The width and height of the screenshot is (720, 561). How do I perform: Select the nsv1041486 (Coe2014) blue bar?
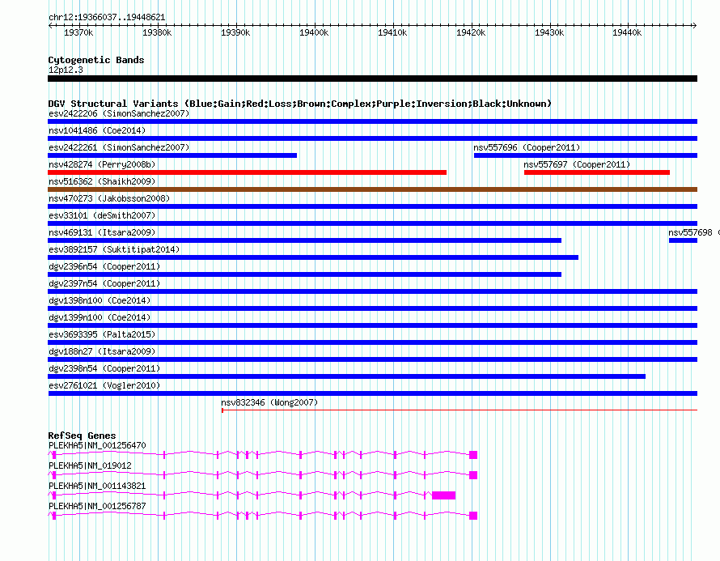(372, 138)
